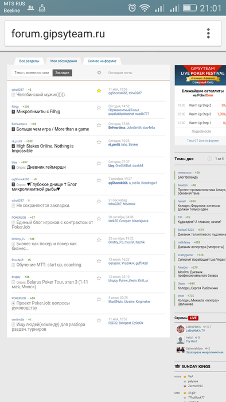Go to previous page of Темы дня
226x402 pixels.
209,159
